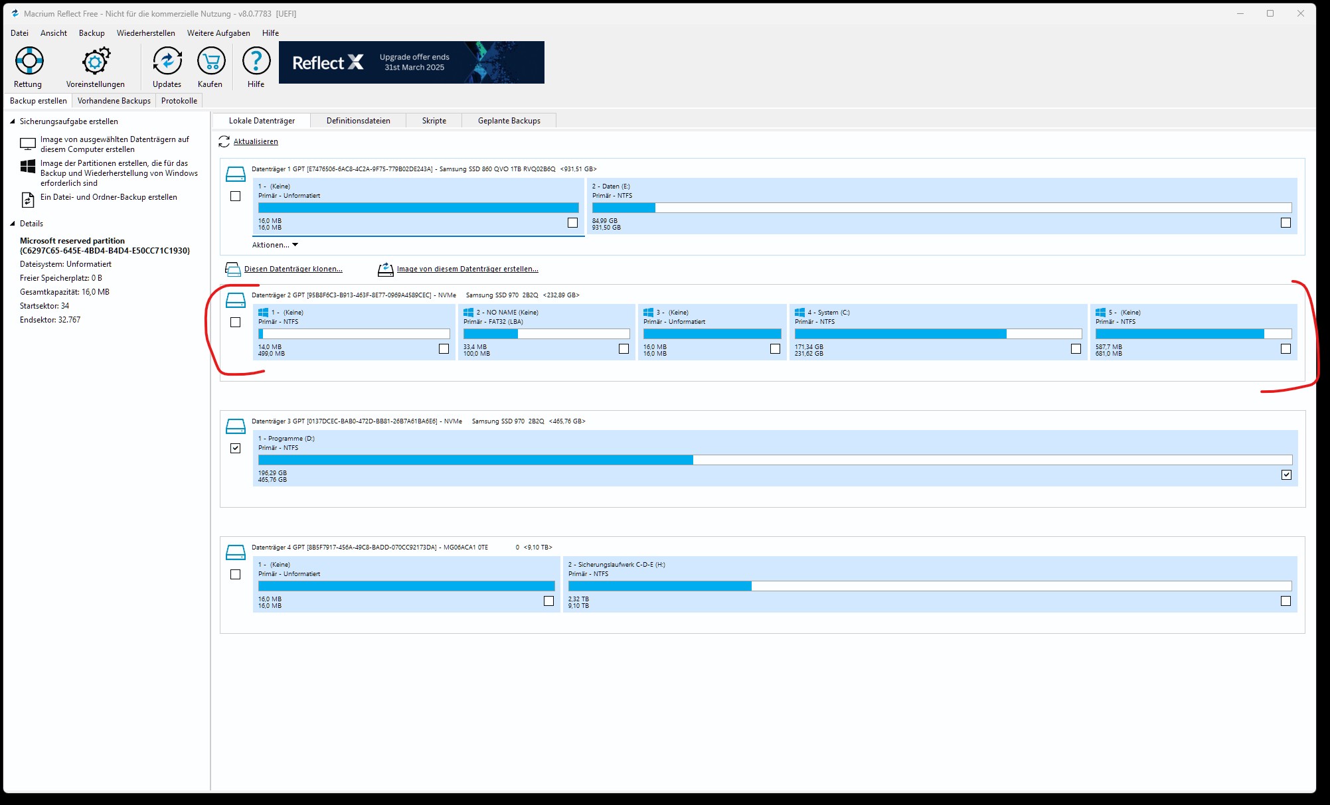1330x805 pixels.
Task: Uncheck the Datenträger 3 disk checkbox
Action: point(235,448)
